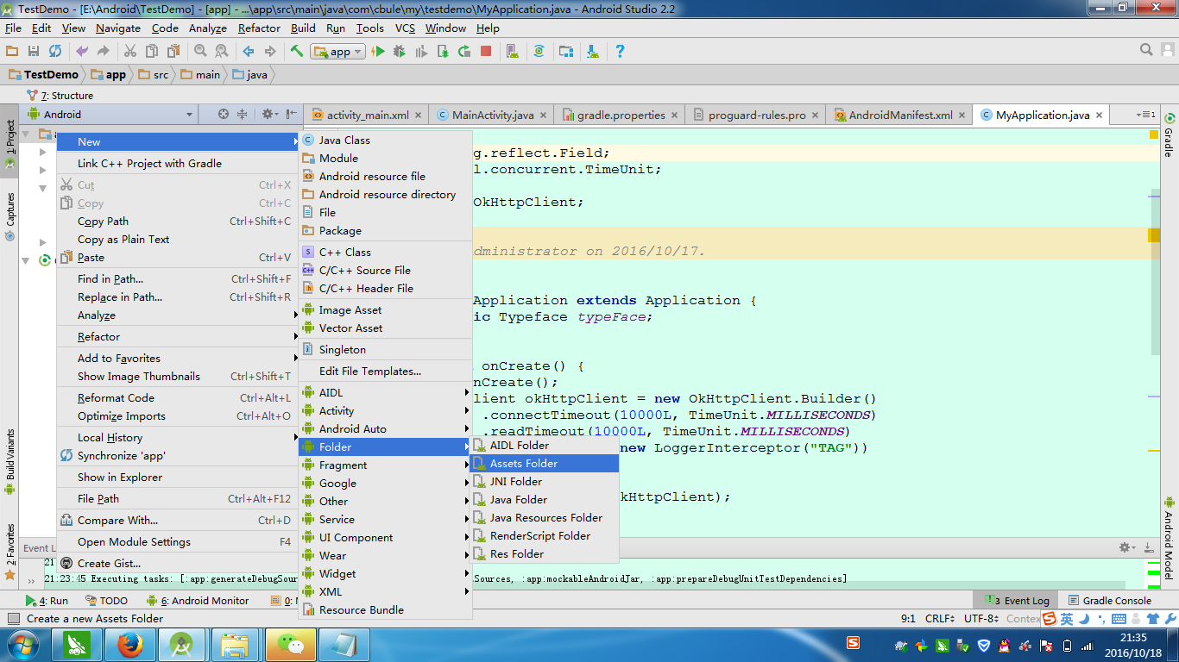Choose Java Class from New menu
1179x662 pixels.
385,140
